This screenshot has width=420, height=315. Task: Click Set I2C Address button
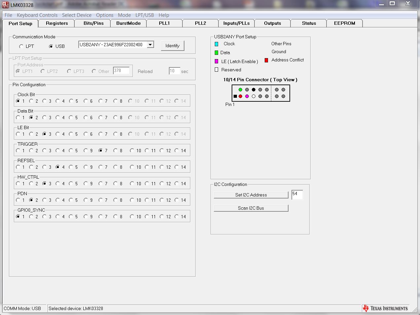tap(251, 195)
